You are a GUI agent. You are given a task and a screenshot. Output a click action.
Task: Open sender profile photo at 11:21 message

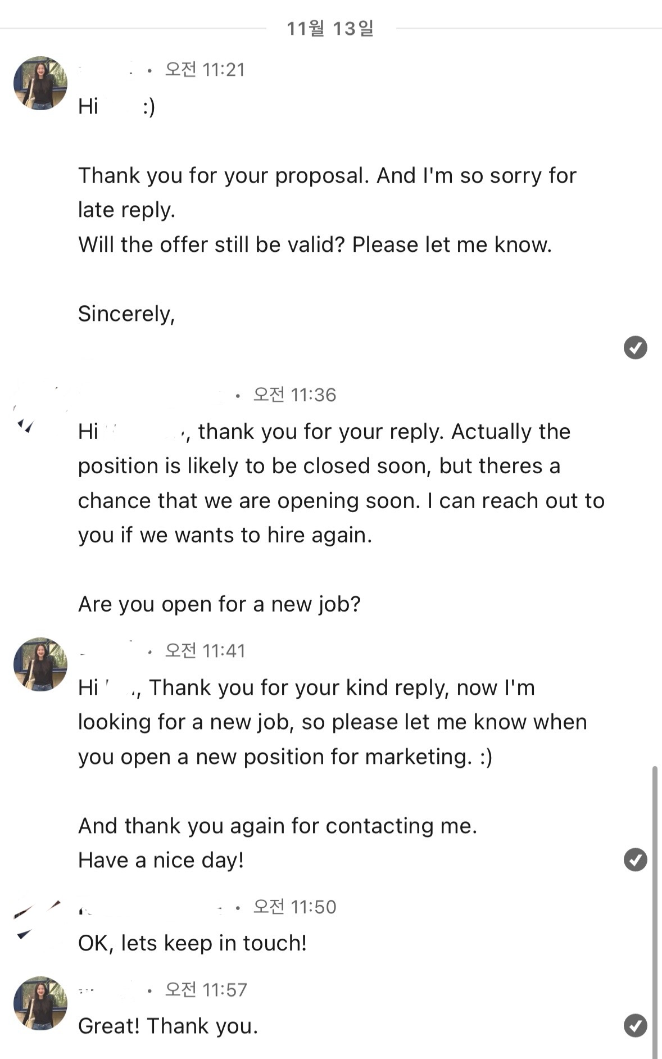(x=40, y=83)
